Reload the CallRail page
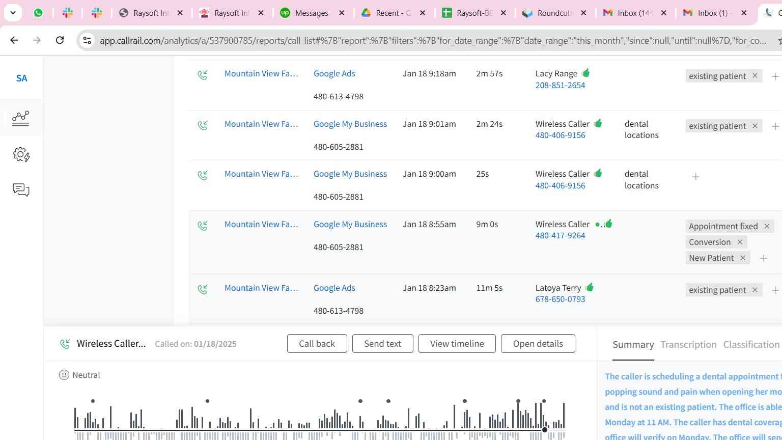 pos(60,40)
